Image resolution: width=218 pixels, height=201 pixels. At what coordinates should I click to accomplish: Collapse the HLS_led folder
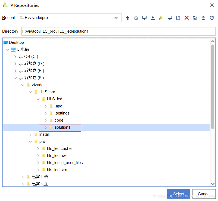38,99
